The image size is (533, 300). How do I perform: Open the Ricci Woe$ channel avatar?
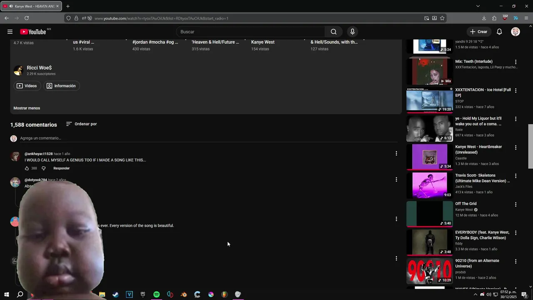(x=18, y=70)
